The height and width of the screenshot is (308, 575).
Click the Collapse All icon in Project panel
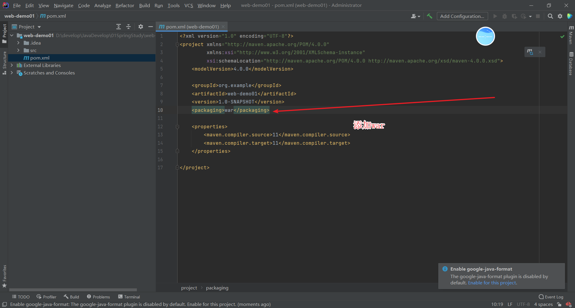[x=128, y=27]
